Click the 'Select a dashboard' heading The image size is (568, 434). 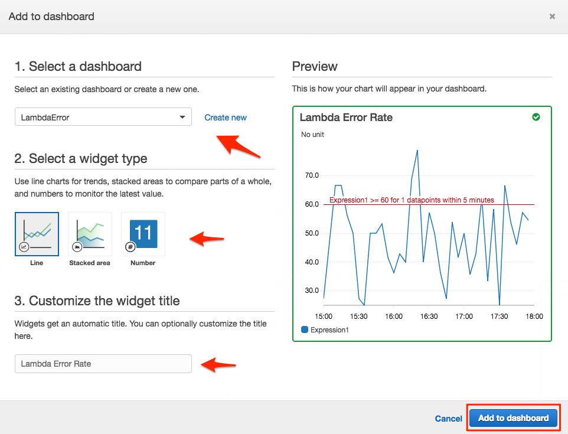click(x=78, y=67)
